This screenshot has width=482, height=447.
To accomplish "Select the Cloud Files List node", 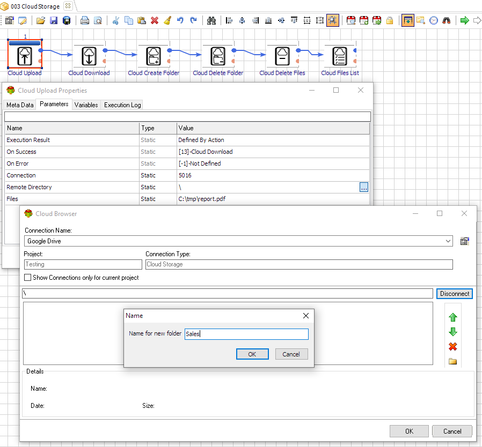I will (340, 56).
